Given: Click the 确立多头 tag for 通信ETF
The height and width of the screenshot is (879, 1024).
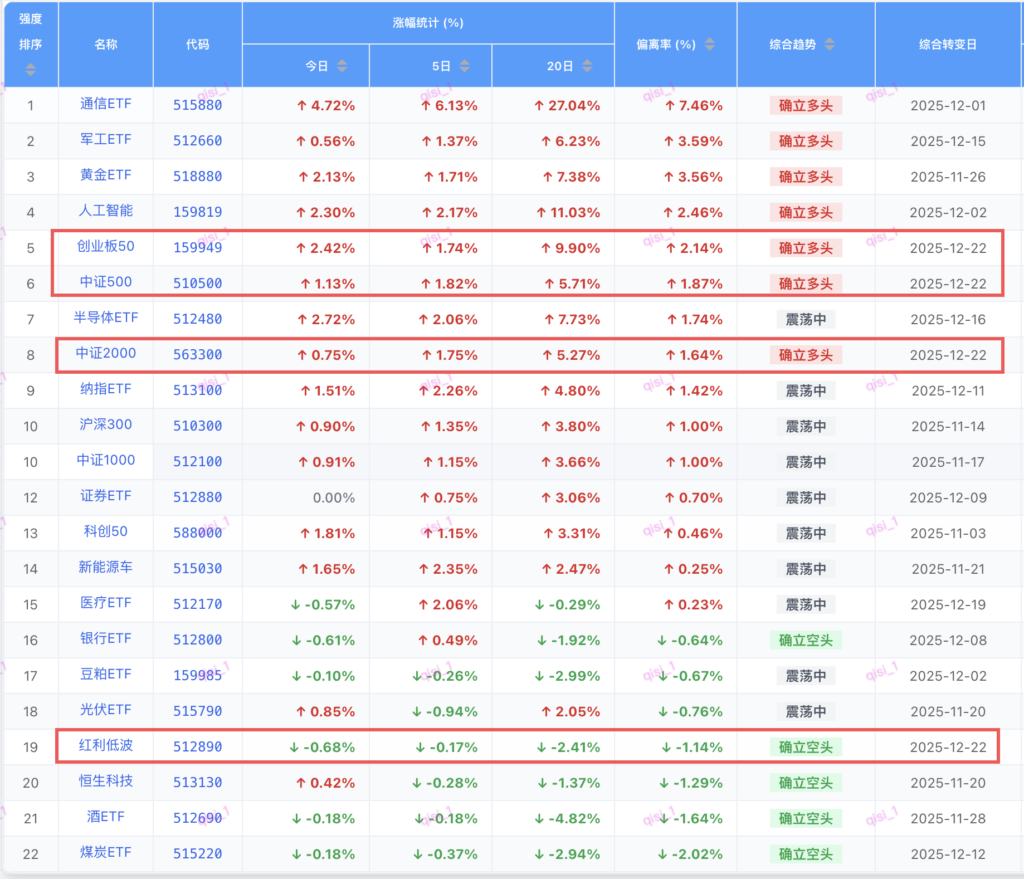Looking at the screenshot, I should (806, 106).
